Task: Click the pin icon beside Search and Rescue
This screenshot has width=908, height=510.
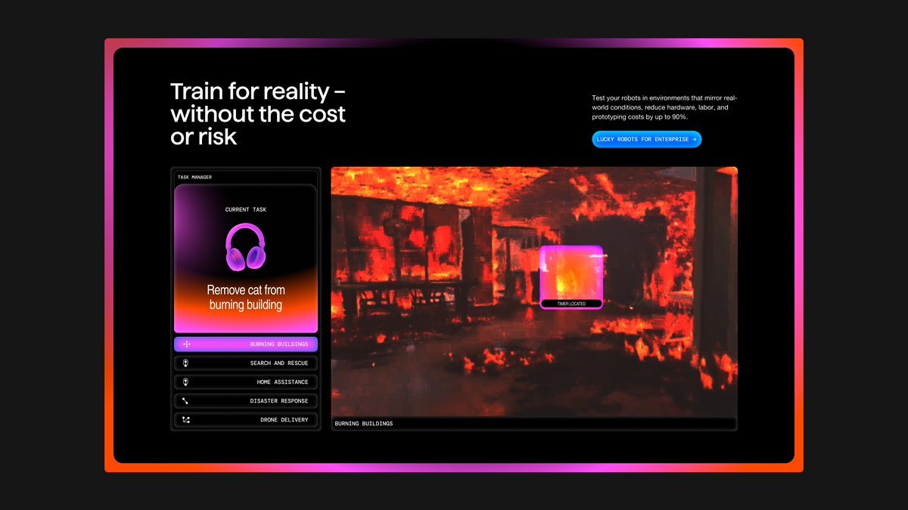Action: pos(185,363)
